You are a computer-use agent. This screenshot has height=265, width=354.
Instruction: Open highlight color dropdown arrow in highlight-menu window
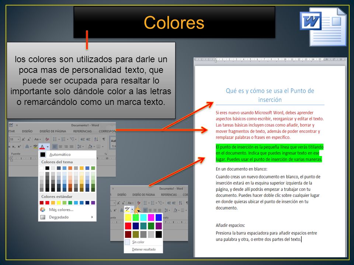click(x=132, y=209)
